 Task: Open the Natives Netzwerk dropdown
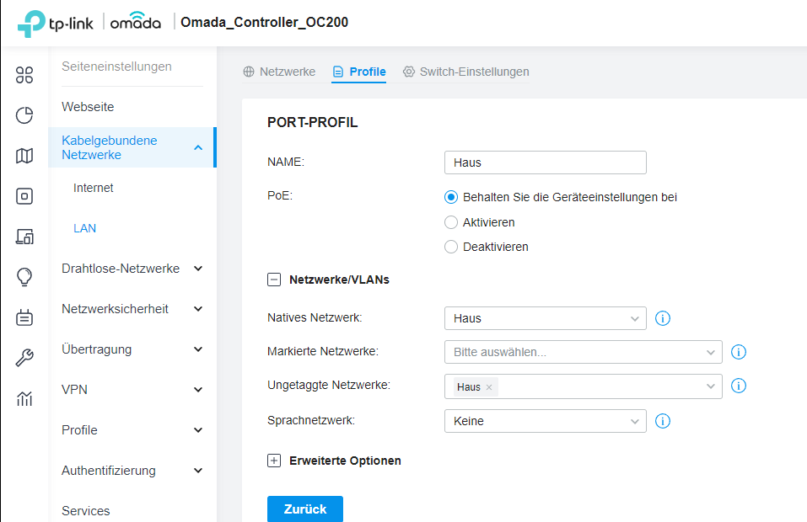coord(545,318)
